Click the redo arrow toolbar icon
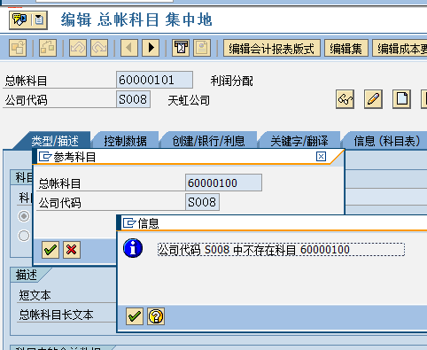This screenshot has height=350, width=427. (x=99, y=48)
